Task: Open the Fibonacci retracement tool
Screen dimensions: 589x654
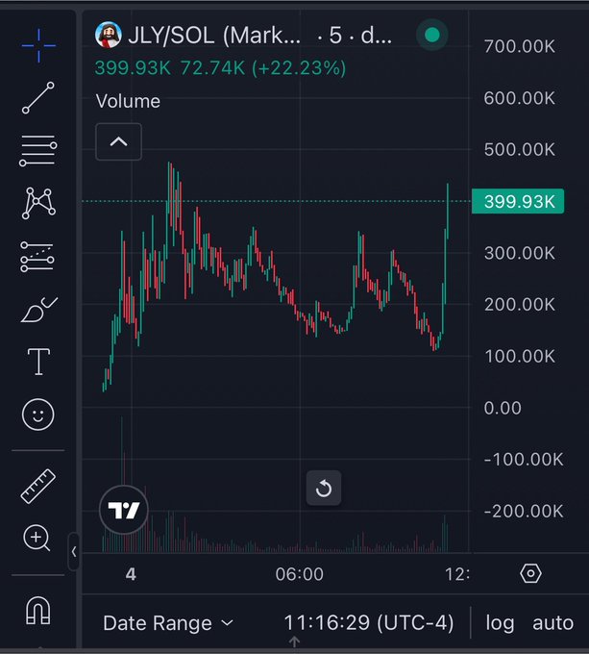Action: (38, 151)
